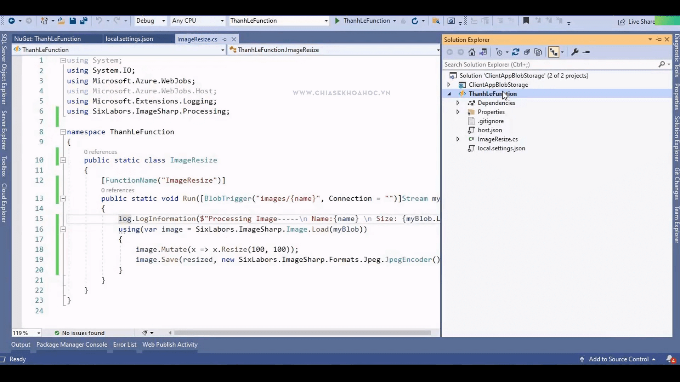This screenshot has width=680, height=382.
Task: Switch to the local.settings.json tab
Action: click(x=129, y=39)
